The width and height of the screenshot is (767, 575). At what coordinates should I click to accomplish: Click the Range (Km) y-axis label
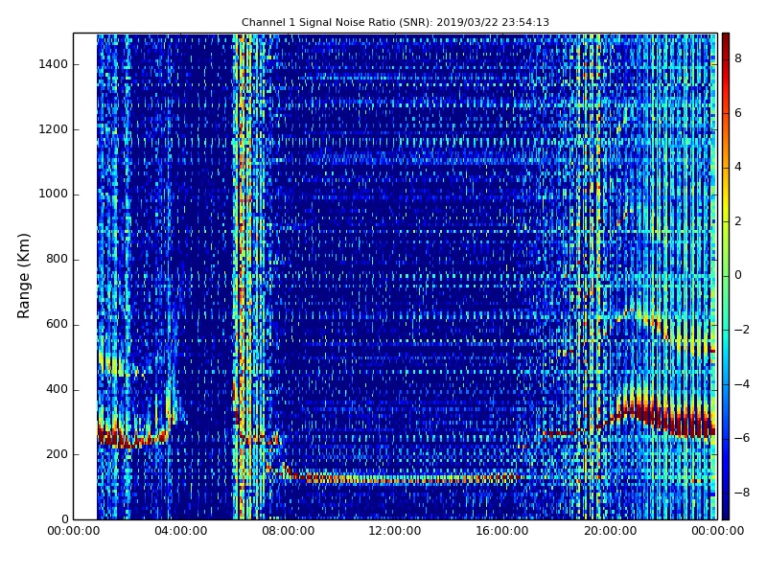(23, 276)
